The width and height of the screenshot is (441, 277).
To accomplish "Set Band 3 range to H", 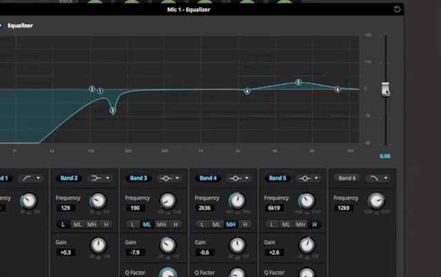I will click(x=176, y=225).
